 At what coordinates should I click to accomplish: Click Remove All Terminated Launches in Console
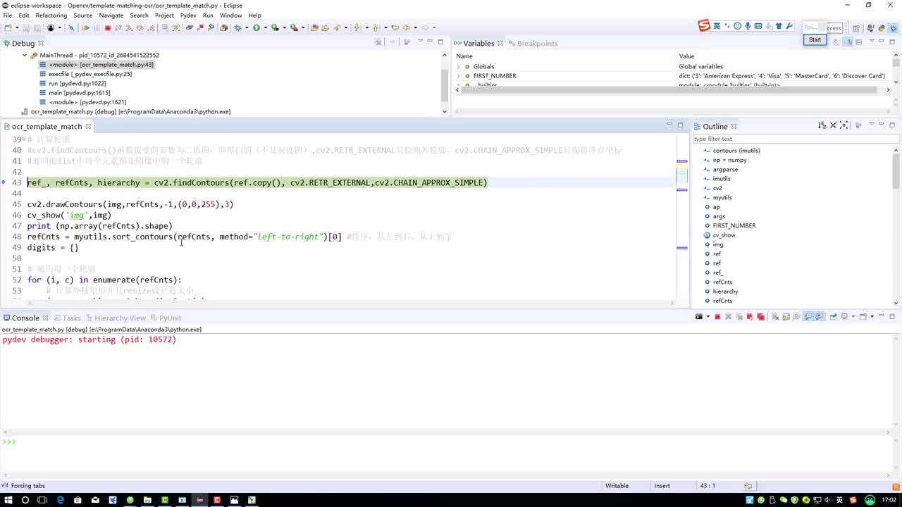(x=739, y=317)
